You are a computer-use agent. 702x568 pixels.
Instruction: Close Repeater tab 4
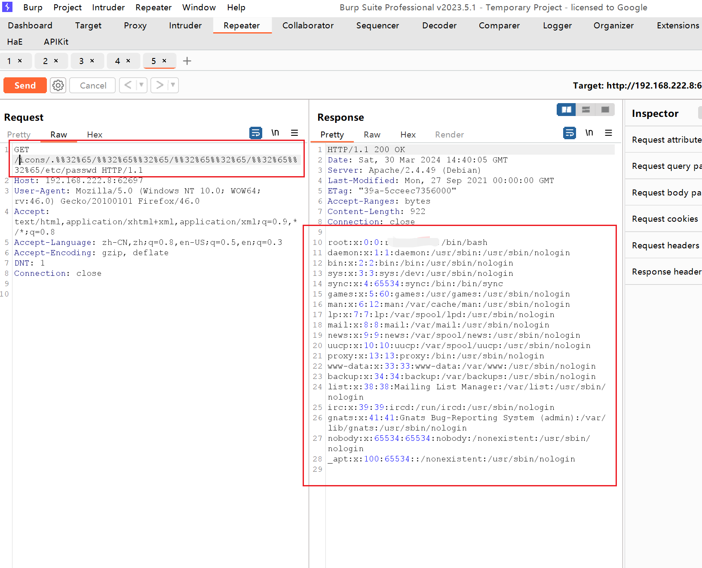point(128,61)
